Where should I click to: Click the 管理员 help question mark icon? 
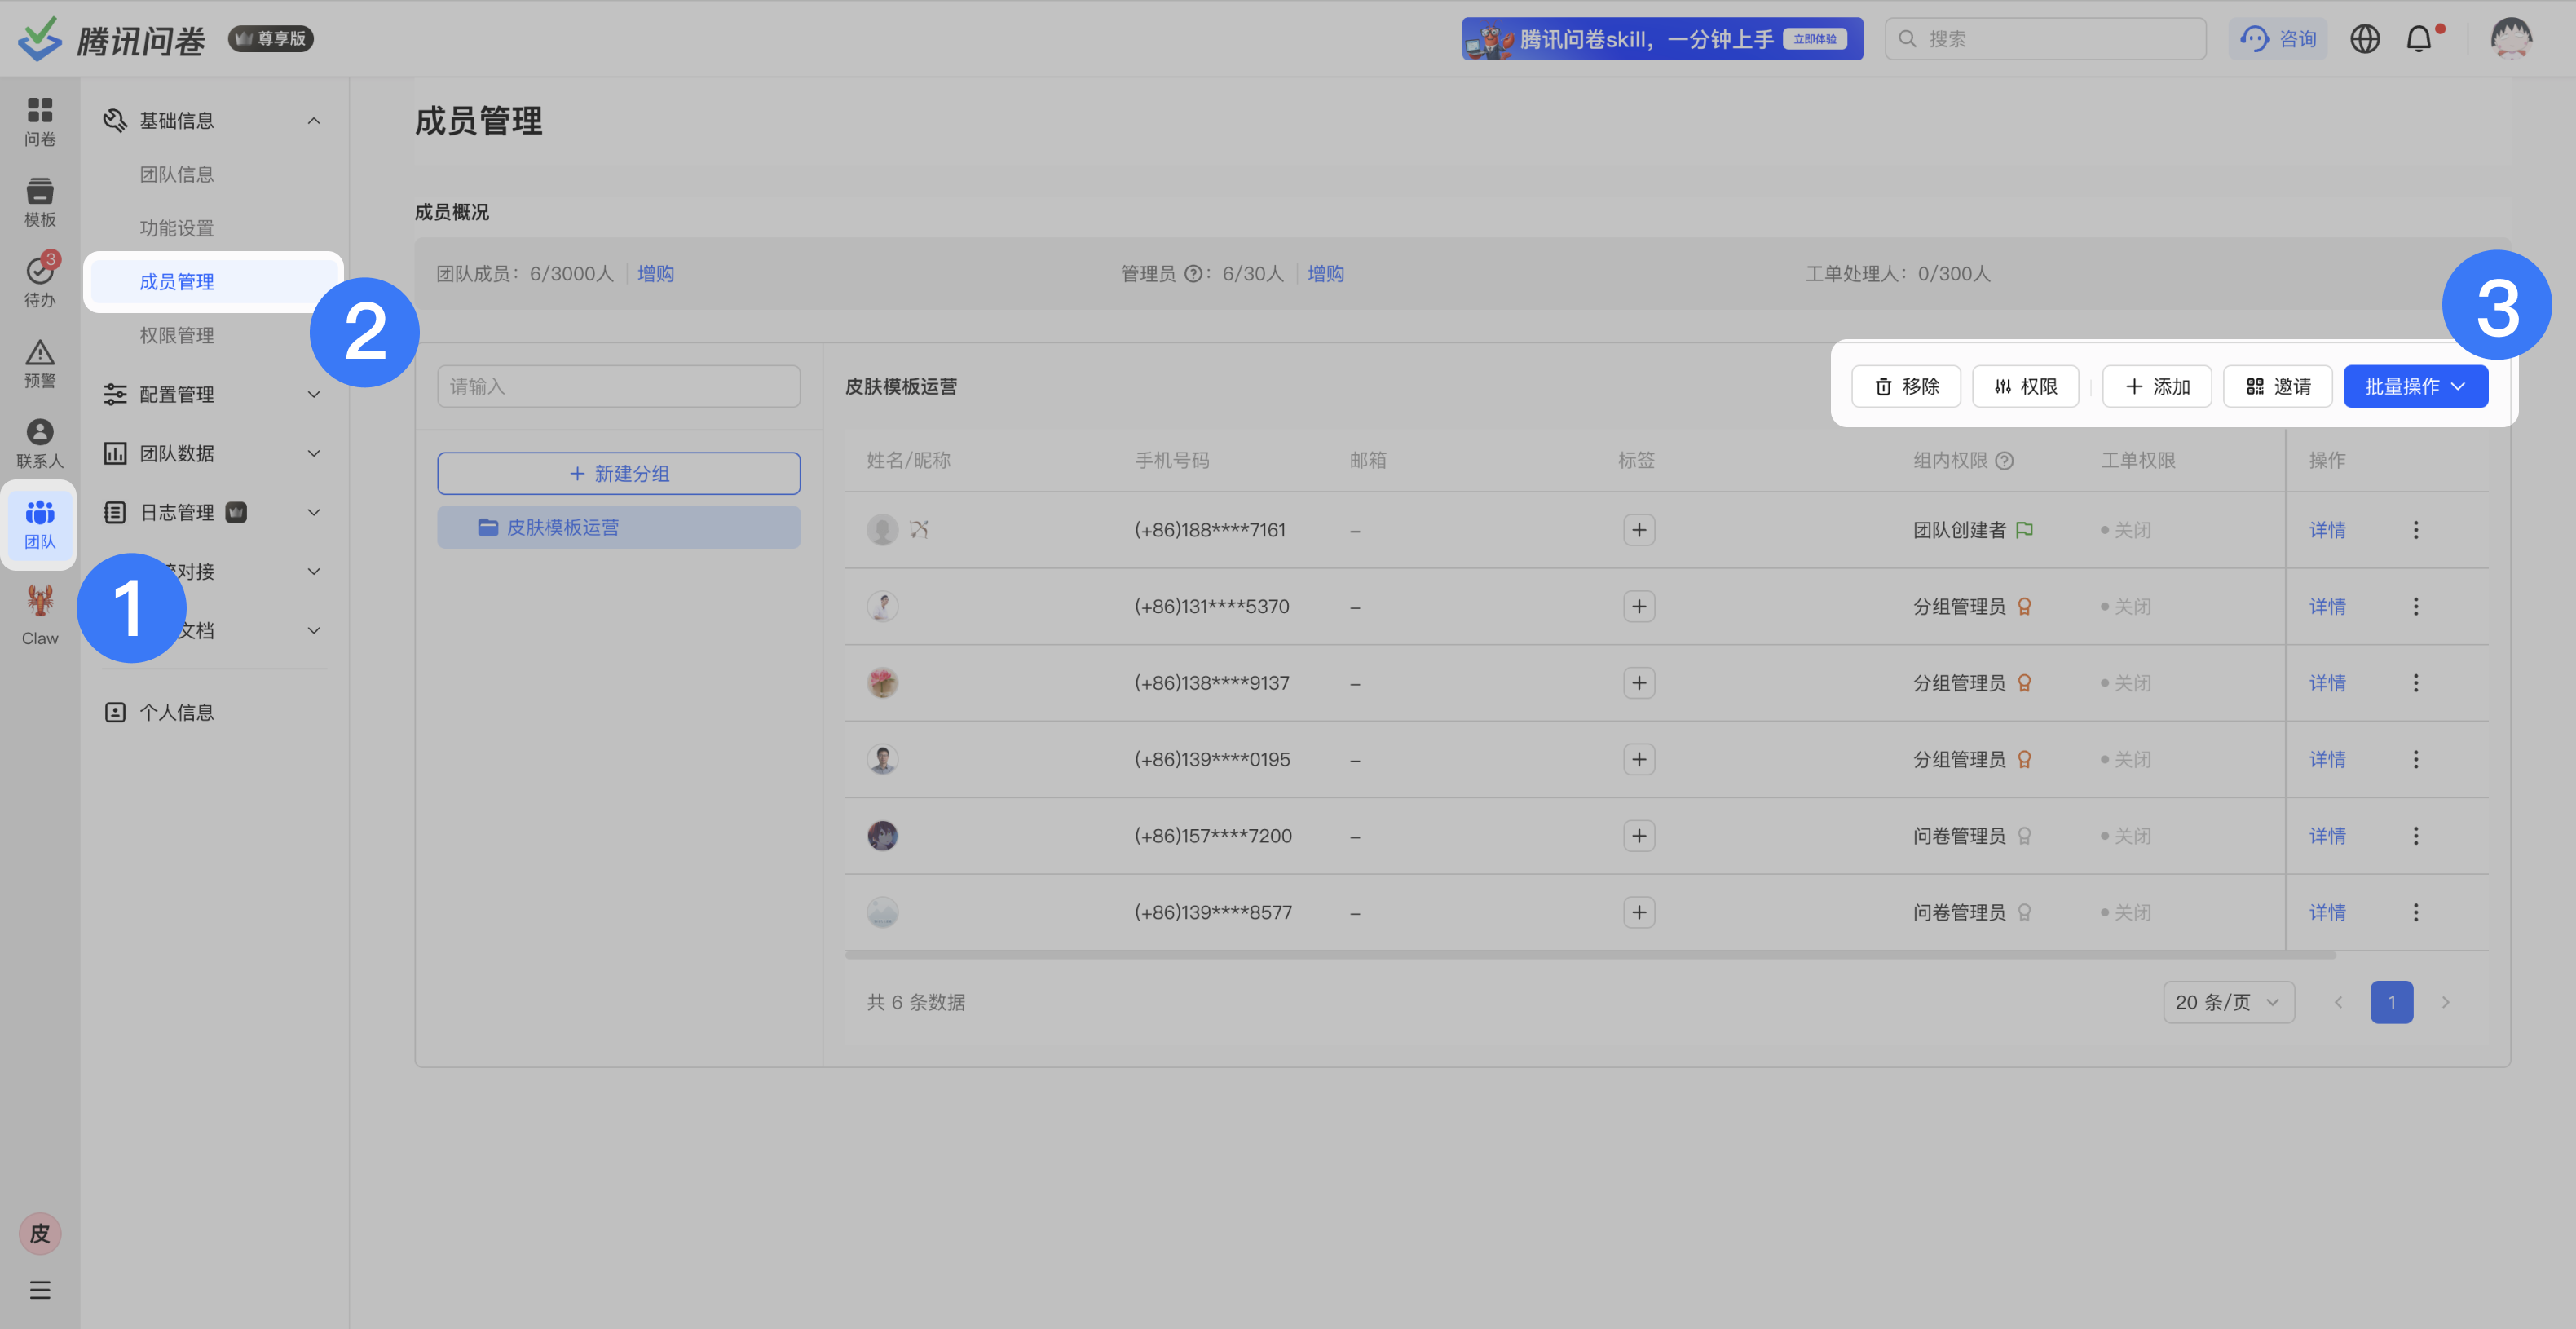pos(1193,274)
